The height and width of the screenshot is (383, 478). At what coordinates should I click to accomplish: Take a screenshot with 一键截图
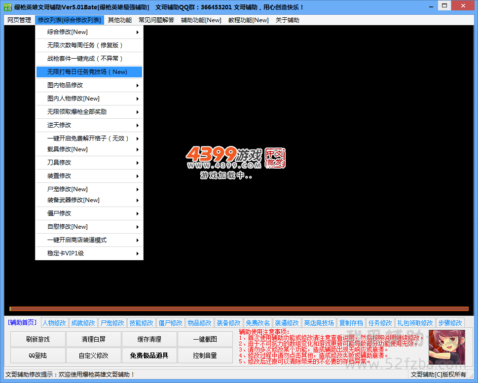[205, 339]
